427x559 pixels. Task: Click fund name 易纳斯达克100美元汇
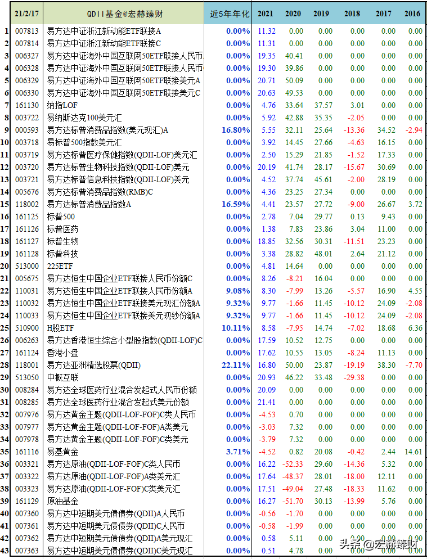click(x=84, y=118)
